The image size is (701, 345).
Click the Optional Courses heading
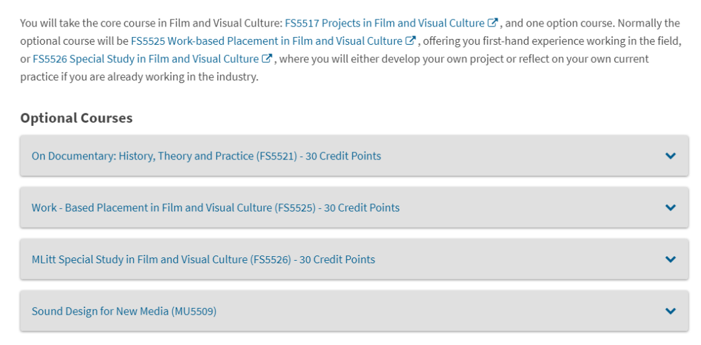[77, 118]
